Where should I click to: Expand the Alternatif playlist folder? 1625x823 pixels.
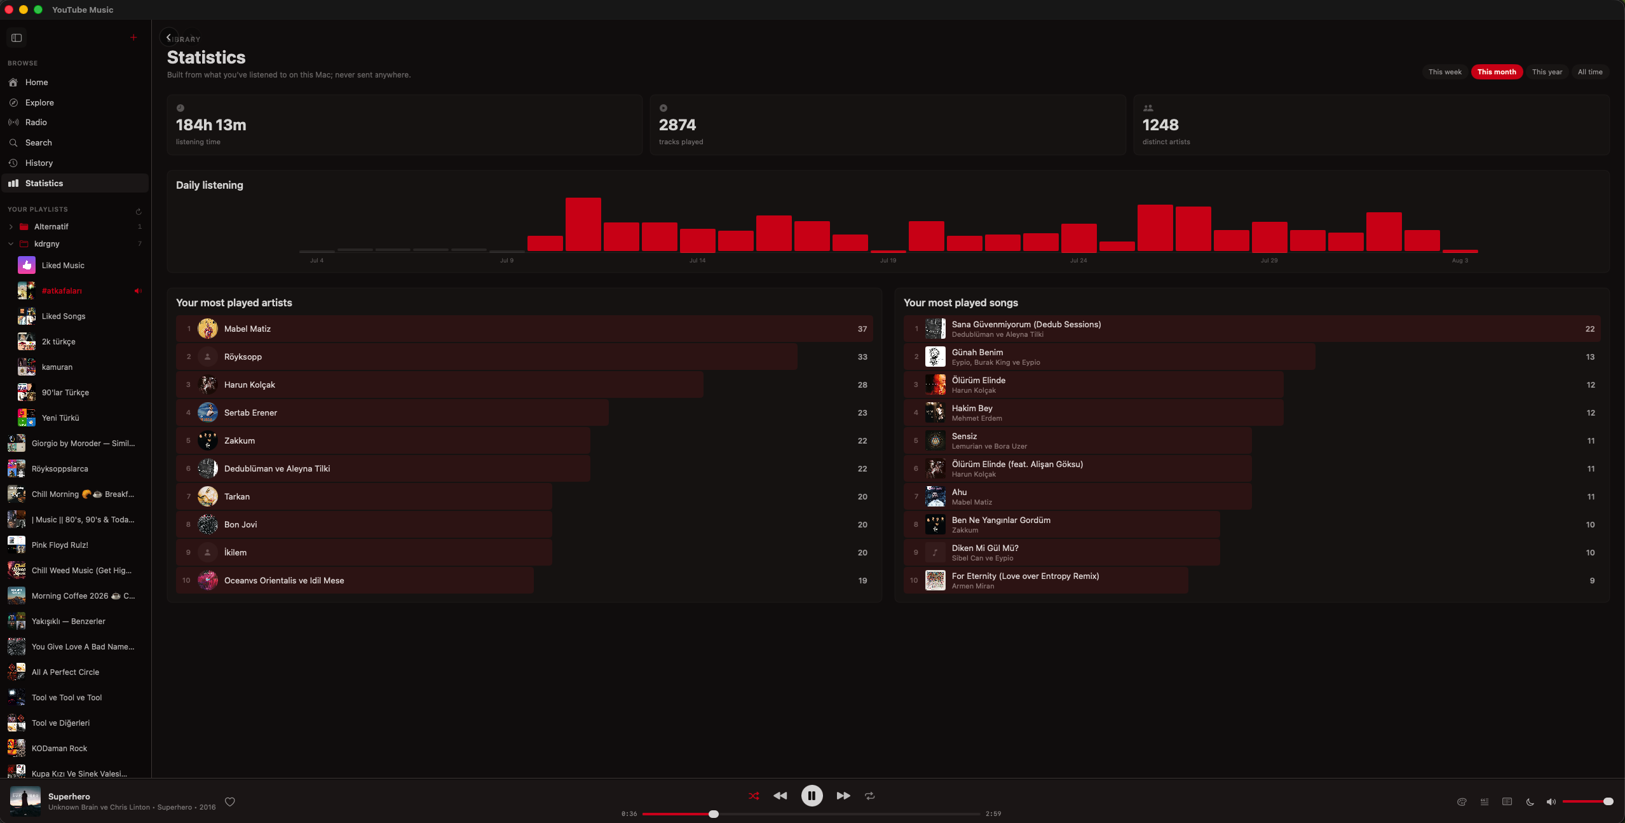tap(11, 227)
